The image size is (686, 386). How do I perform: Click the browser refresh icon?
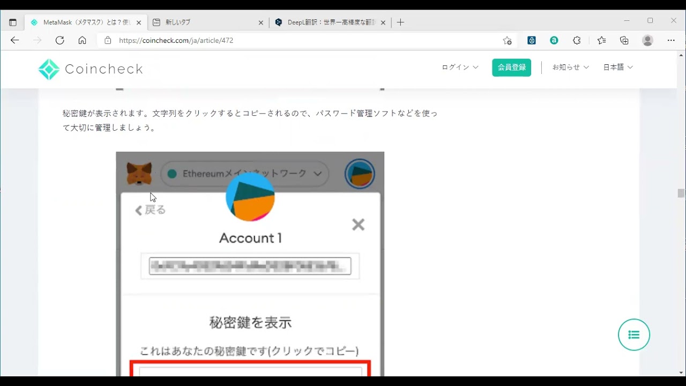pyautogui.click(x=59, y=40)
